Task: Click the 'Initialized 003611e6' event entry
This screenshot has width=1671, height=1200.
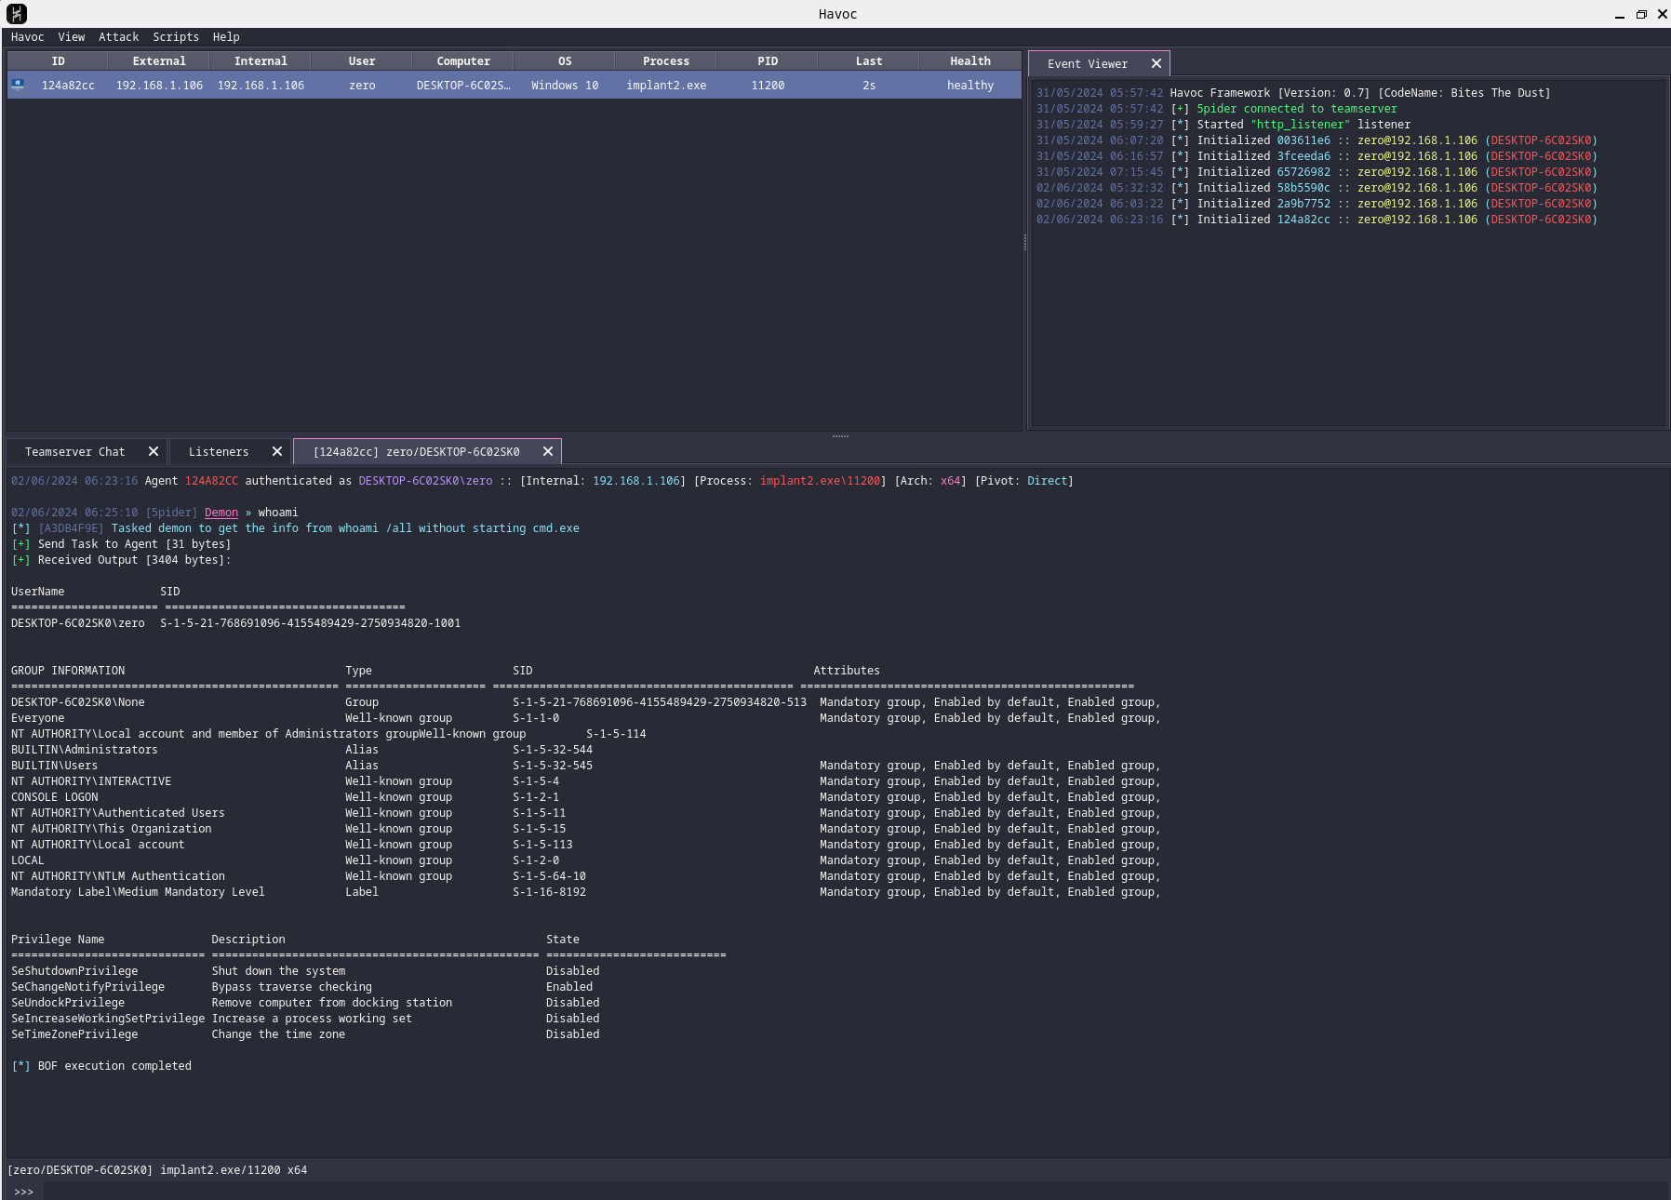Action: (x=1317, y=140)
